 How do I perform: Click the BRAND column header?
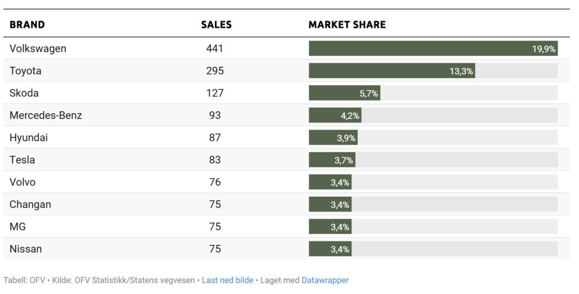[27, 25]
